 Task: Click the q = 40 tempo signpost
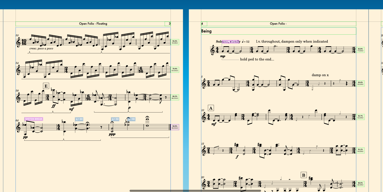pos(132,119)
